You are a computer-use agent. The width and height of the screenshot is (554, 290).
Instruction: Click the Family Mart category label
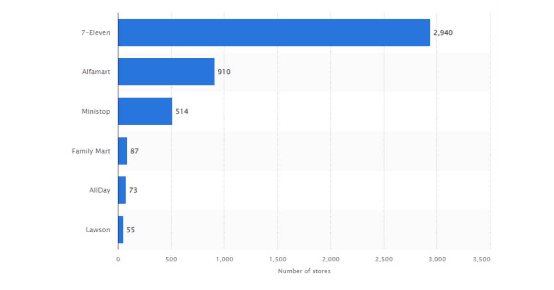pyautogui.click(x=91, y=151)
